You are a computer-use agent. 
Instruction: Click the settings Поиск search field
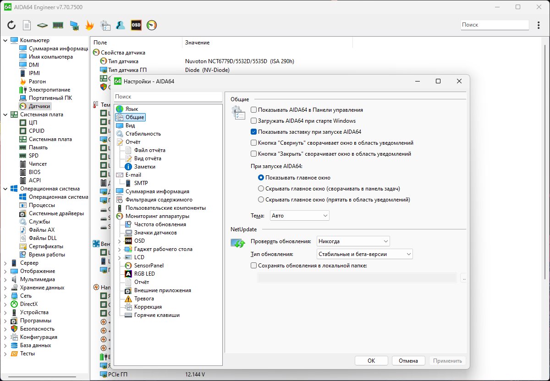tap(168, 97)
